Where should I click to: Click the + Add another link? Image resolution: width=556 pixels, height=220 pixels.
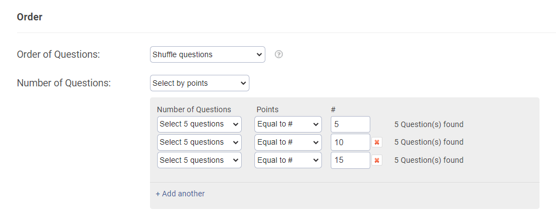(180, 194)
